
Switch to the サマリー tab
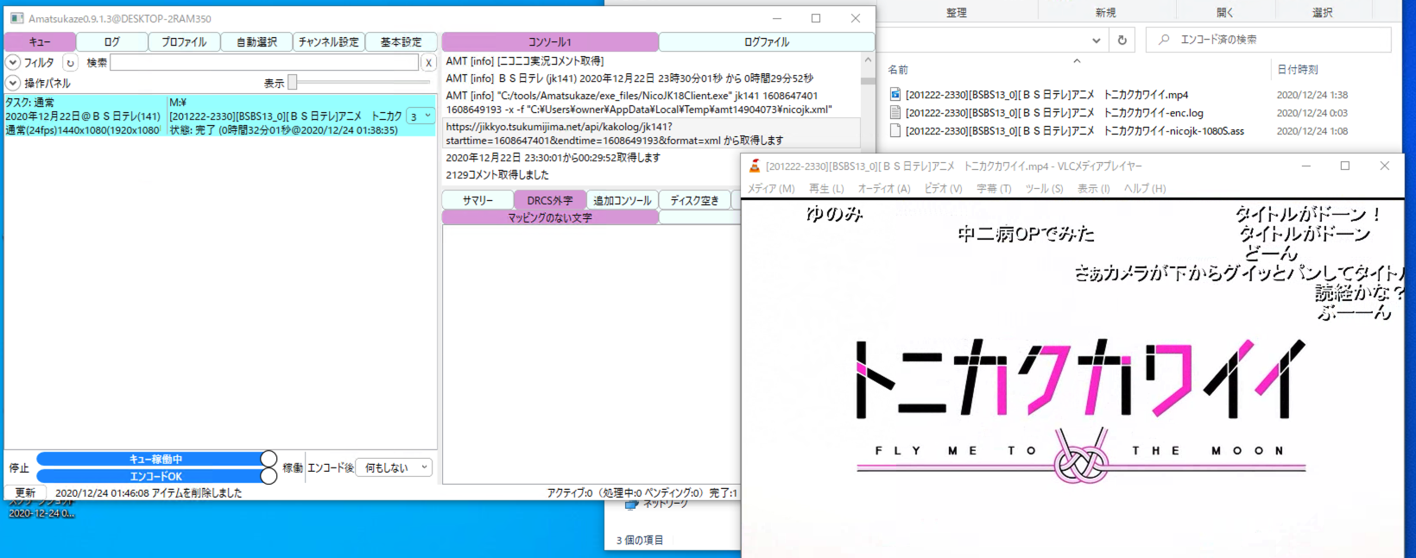tap(477, 200)
